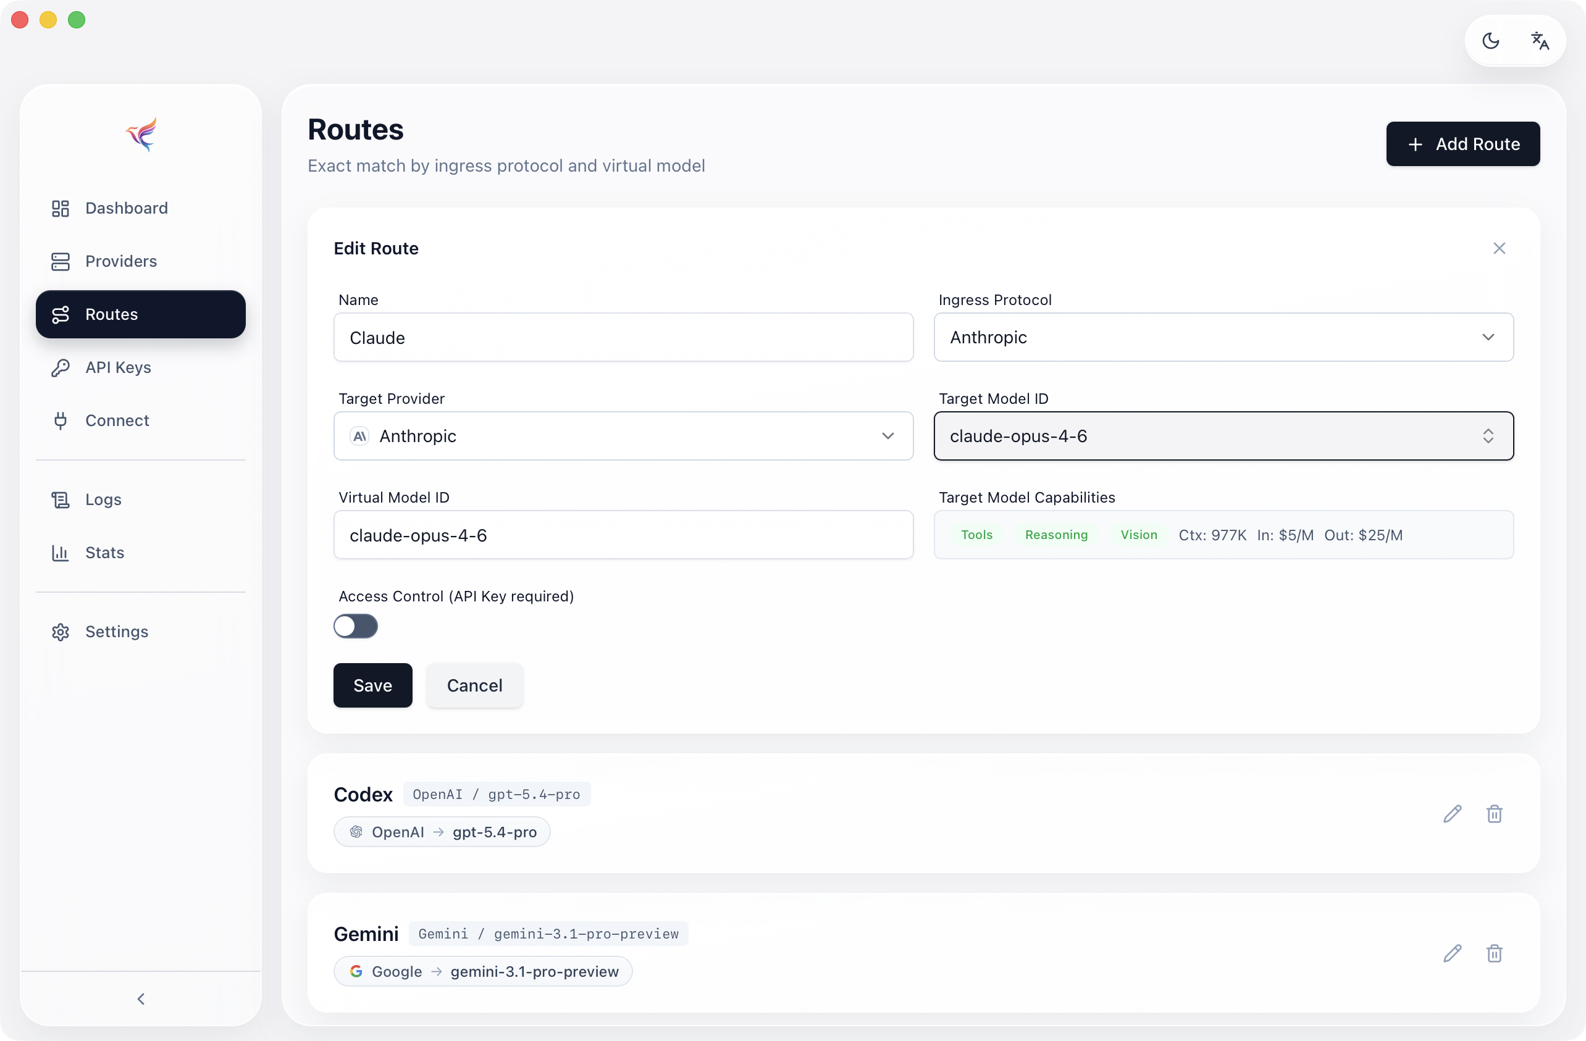Open the Ingress Protocol dropdown
Image resolution: width=1586 pixels, height=1041 pixels.
point(1223,337)
